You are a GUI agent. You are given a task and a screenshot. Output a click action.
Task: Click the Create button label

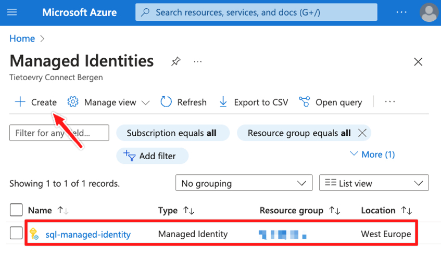(x=44, y=102)
